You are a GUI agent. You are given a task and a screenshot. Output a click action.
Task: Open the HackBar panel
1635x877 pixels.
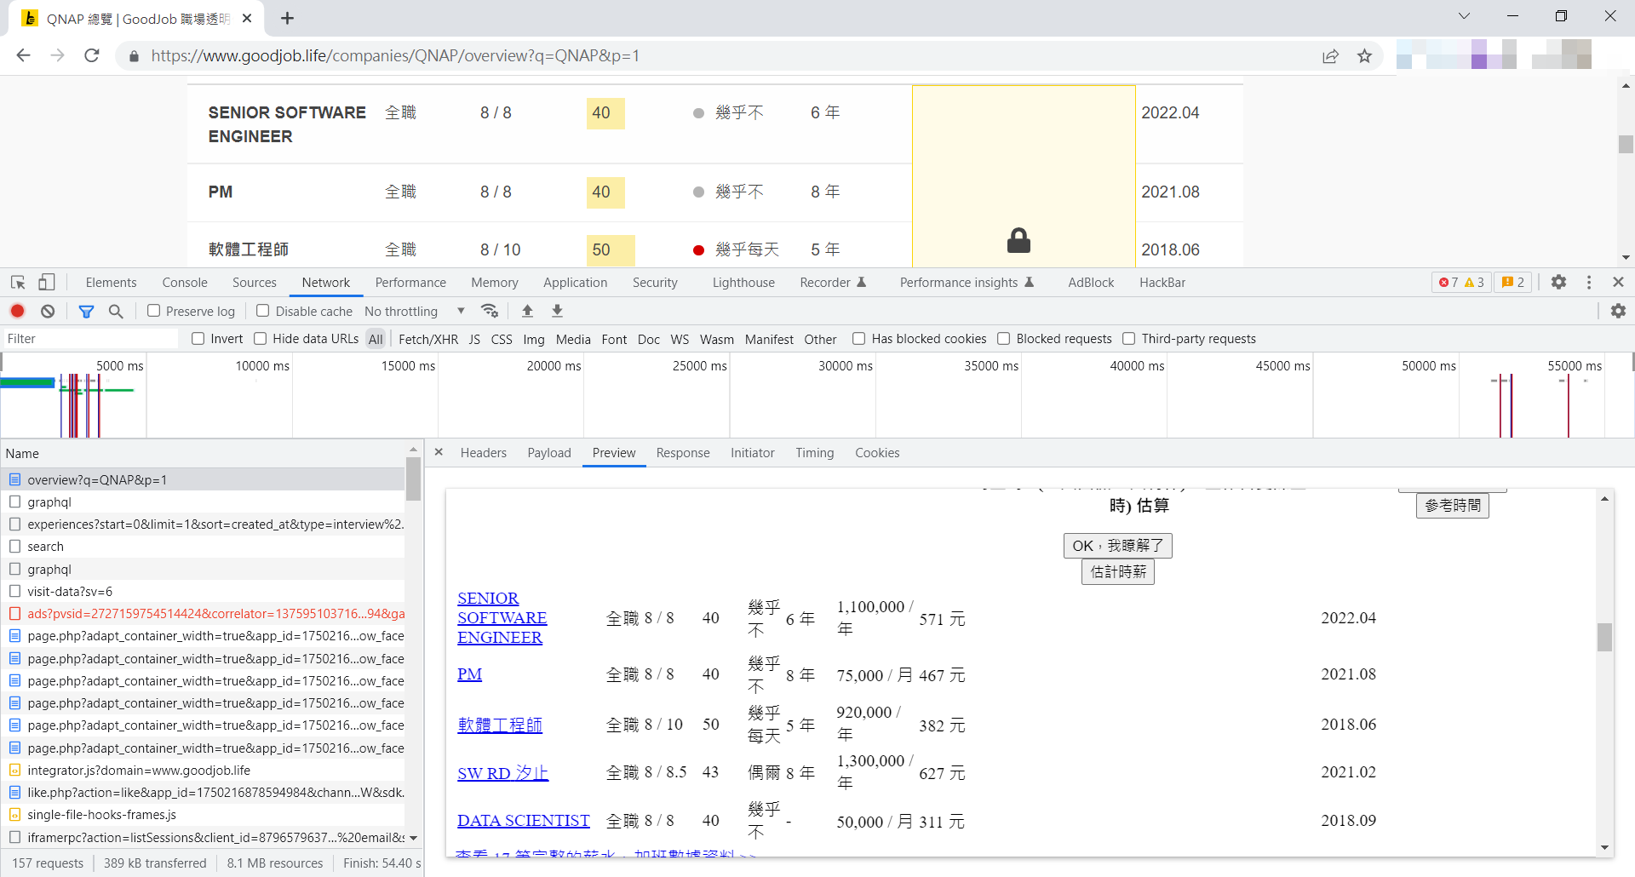point(1162,283)
